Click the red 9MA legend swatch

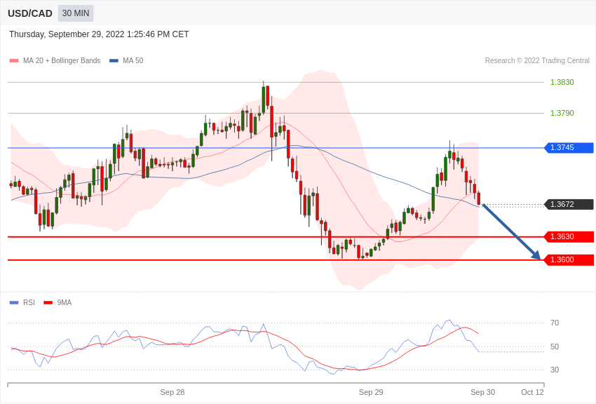pos(48,303)
